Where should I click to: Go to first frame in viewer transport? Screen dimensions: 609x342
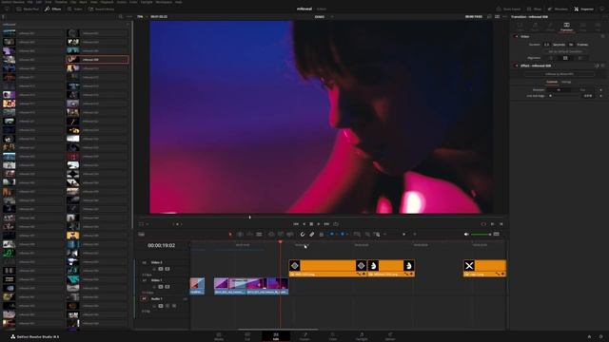coord(296,224)
